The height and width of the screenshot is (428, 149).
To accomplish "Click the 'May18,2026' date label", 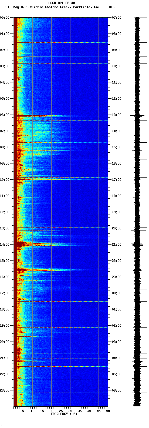I will pos(22,7).
